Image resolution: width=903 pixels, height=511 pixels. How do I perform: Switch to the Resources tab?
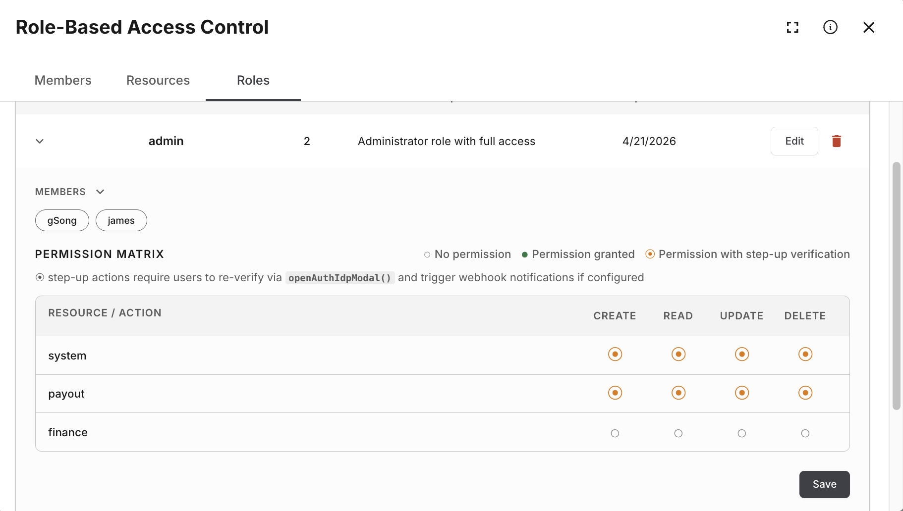tap(158, 80)
